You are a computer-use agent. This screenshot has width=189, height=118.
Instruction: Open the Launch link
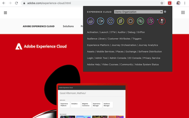click(x=104, y=32)
